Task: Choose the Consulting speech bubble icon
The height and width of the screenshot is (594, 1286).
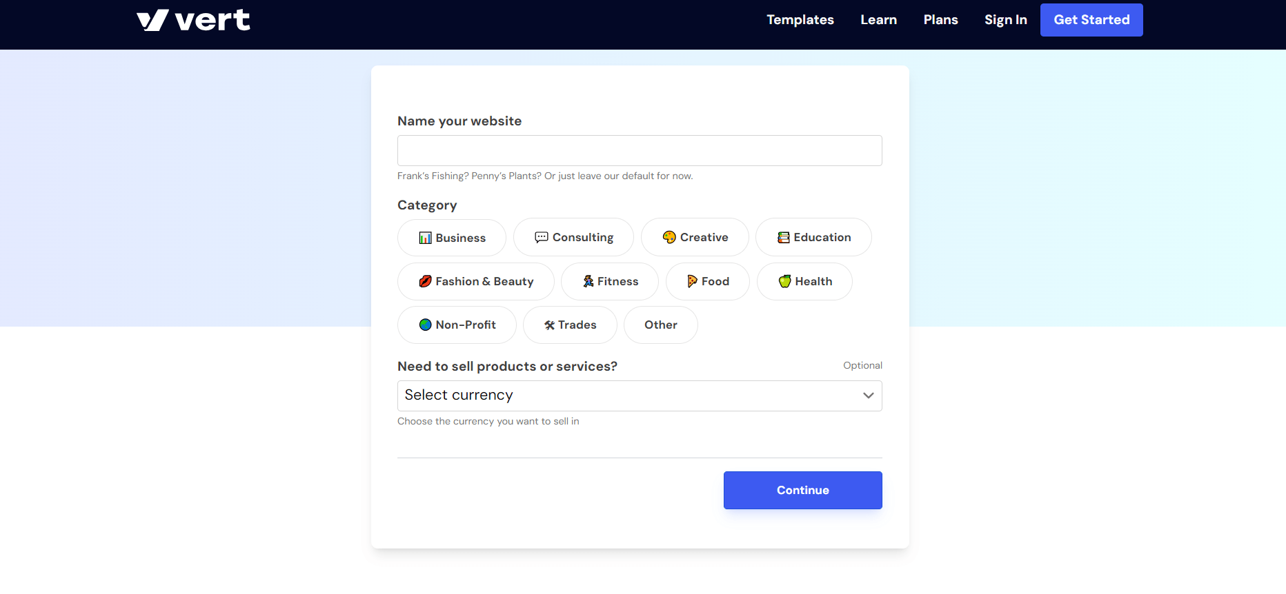Action: [x=542, y=237]
